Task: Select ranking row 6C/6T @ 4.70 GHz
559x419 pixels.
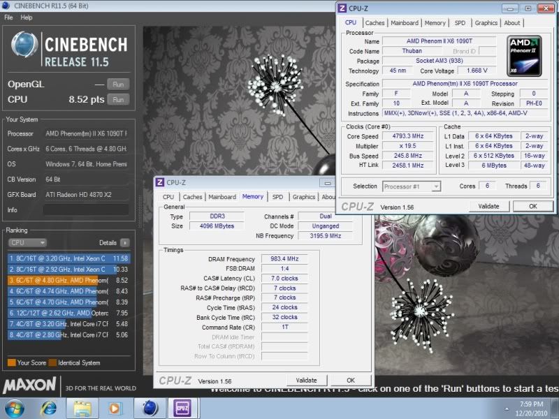Action: [68, 302]
